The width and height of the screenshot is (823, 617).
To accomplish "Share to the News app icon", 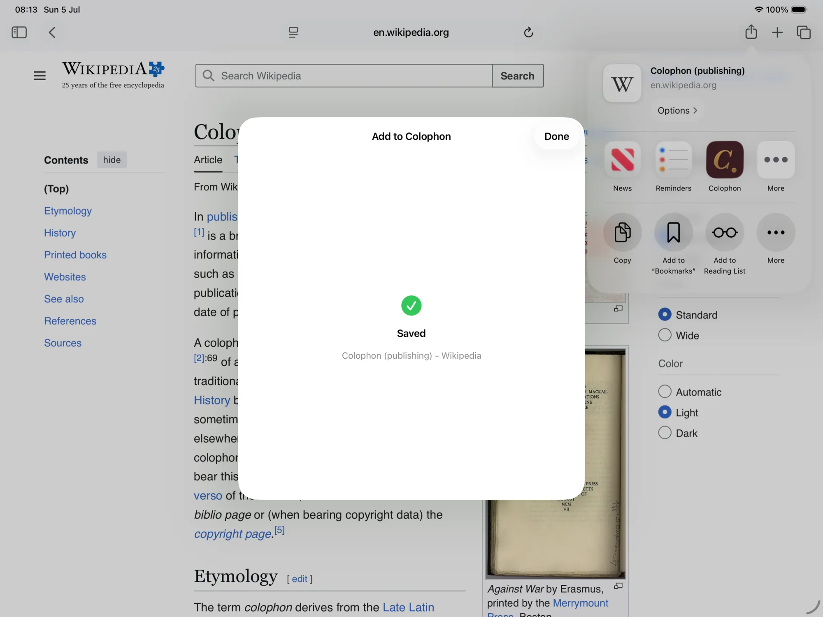I will tap(622, 160).
